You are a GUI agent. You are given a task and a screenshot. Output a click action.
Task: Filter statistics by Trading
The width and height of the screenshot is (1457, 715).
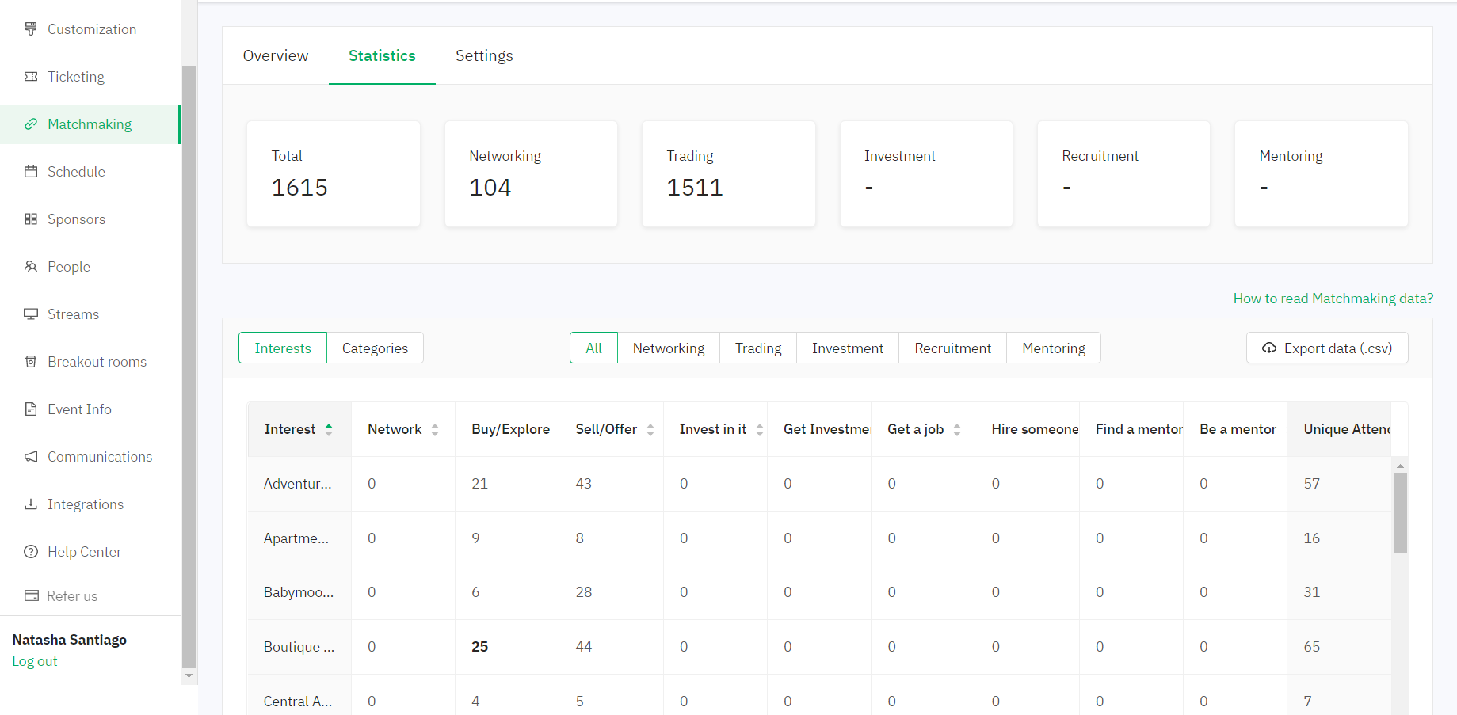point(758,348)
